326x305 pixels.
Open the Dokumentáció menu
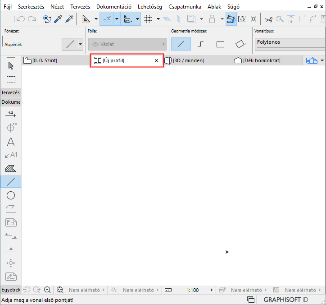point(114,7)
